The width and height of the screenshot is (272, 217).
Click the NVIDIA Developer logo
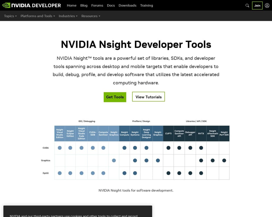point(31,5)
